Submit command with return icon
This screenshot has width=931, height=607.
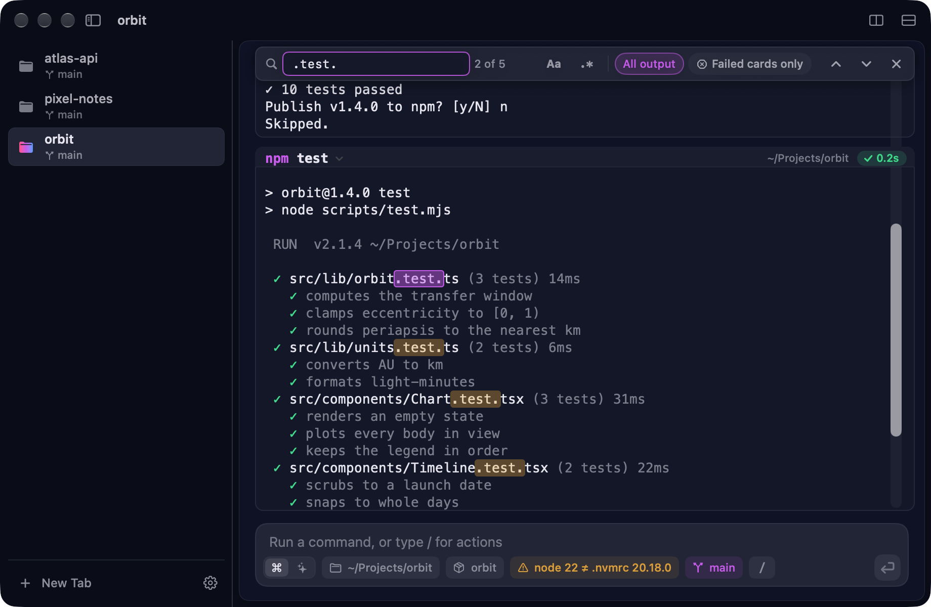887,568
